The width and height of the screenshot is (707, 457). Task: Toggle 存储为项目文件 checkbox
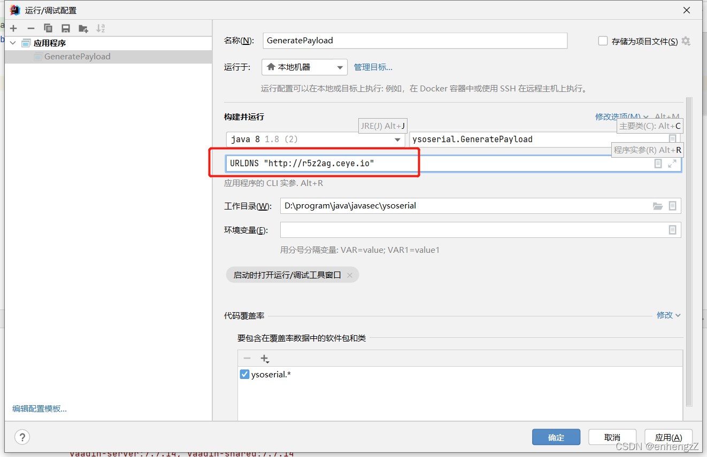(603, 41)
